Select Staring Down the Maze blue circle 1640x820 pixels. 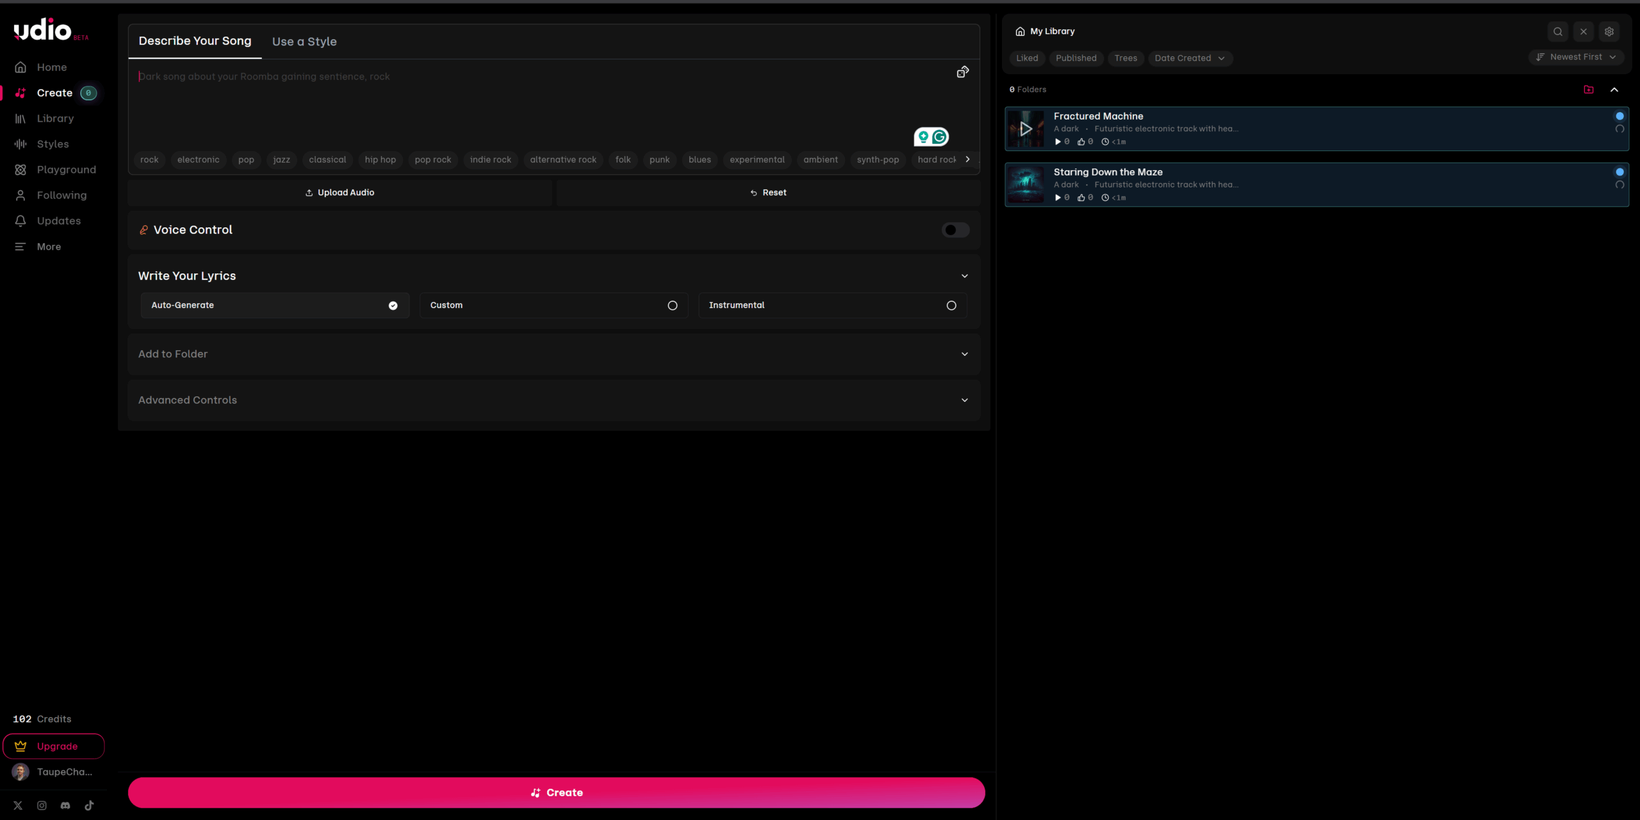[x=1619, y=172]
